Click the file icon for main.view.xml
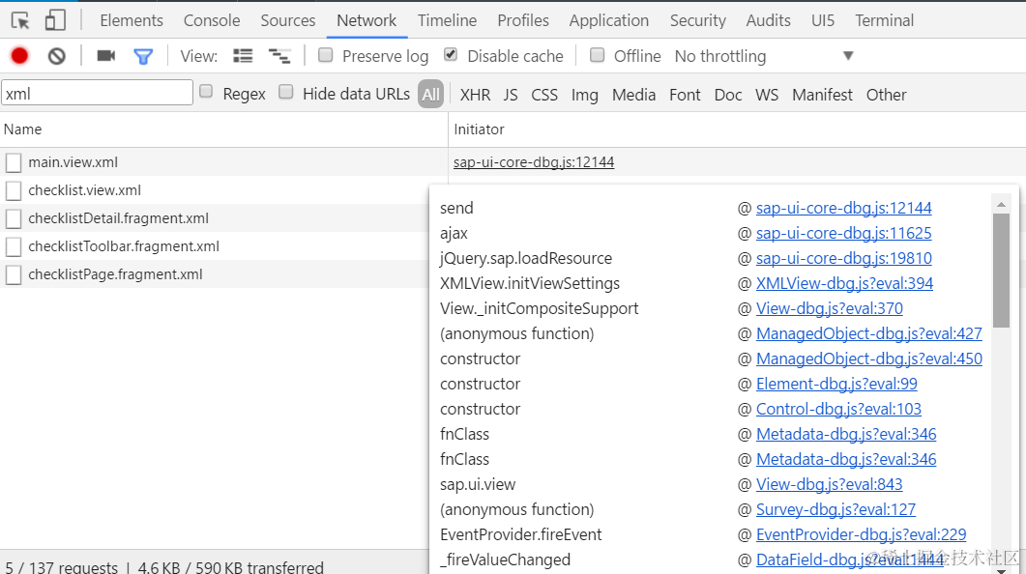The width and height of the screenshot is (1026, 574). (14, 162)
